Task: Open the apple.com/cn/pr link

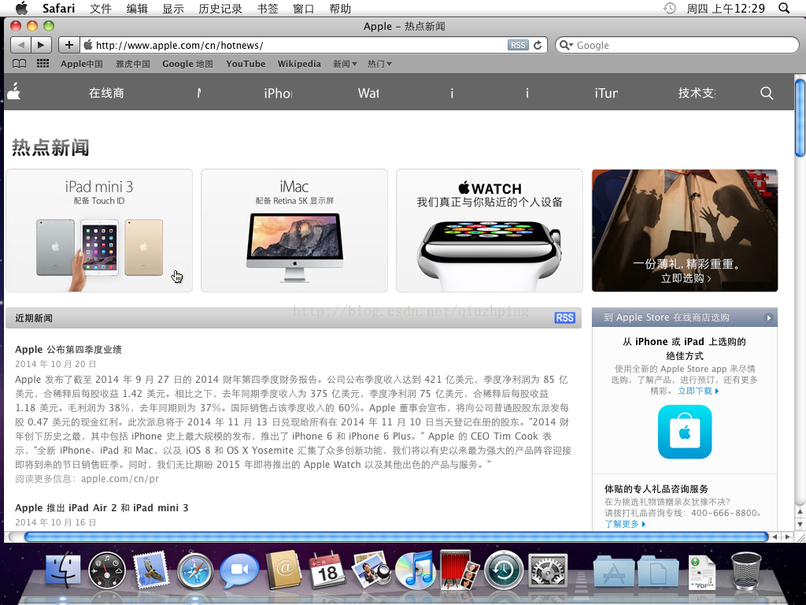Action: pyautogui.click(x=120, y=478)
